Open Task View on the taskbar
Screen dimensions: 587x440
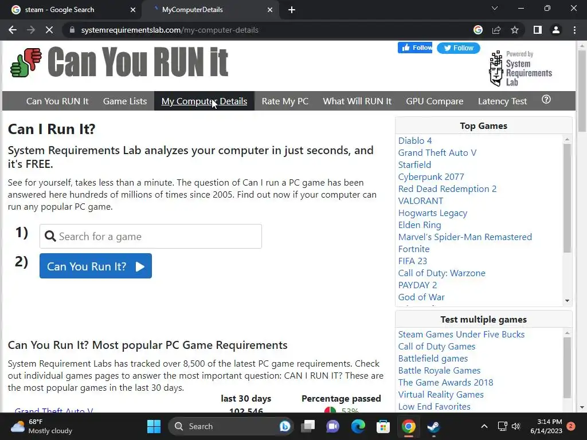(x=308, y=426)
